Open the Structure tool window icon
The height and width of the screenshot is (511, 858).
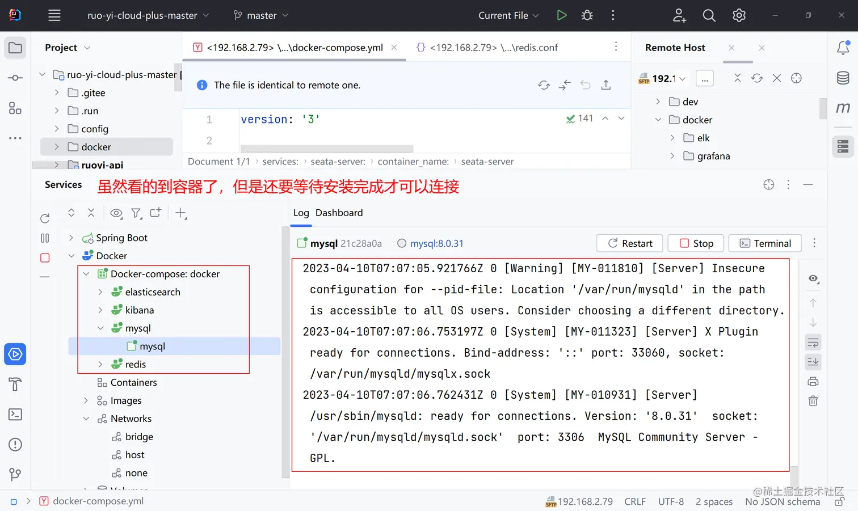[15, 108]
